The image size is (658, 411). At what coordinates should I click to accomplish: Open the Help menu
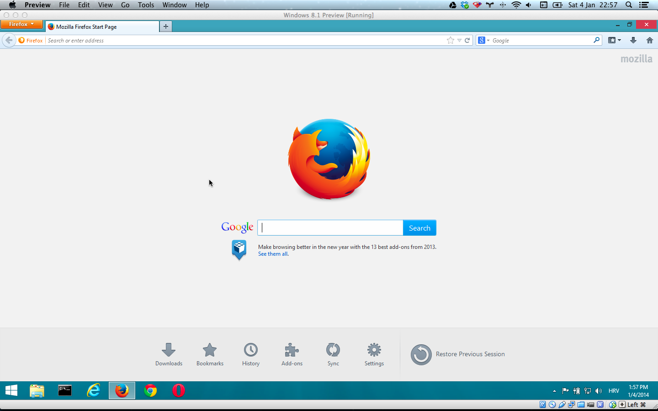click(x=202, y=5)
